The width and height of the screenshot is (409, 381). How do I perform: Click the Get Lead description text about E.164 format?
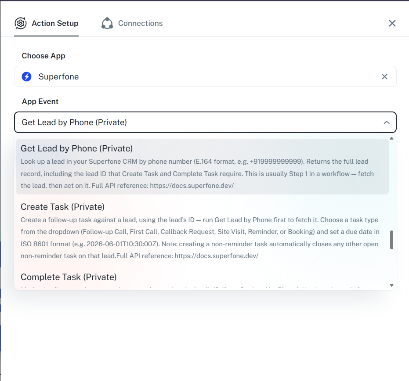(197, 173)
